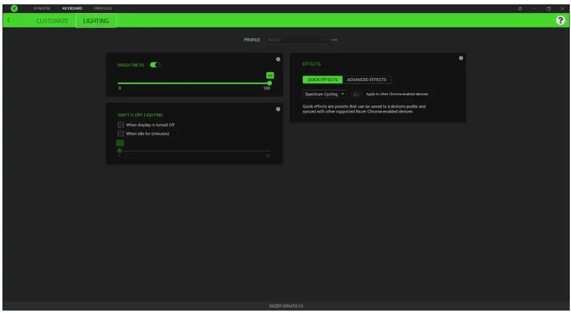
Task: Click the idle minutes slider handle
Action: click(120, 150)
